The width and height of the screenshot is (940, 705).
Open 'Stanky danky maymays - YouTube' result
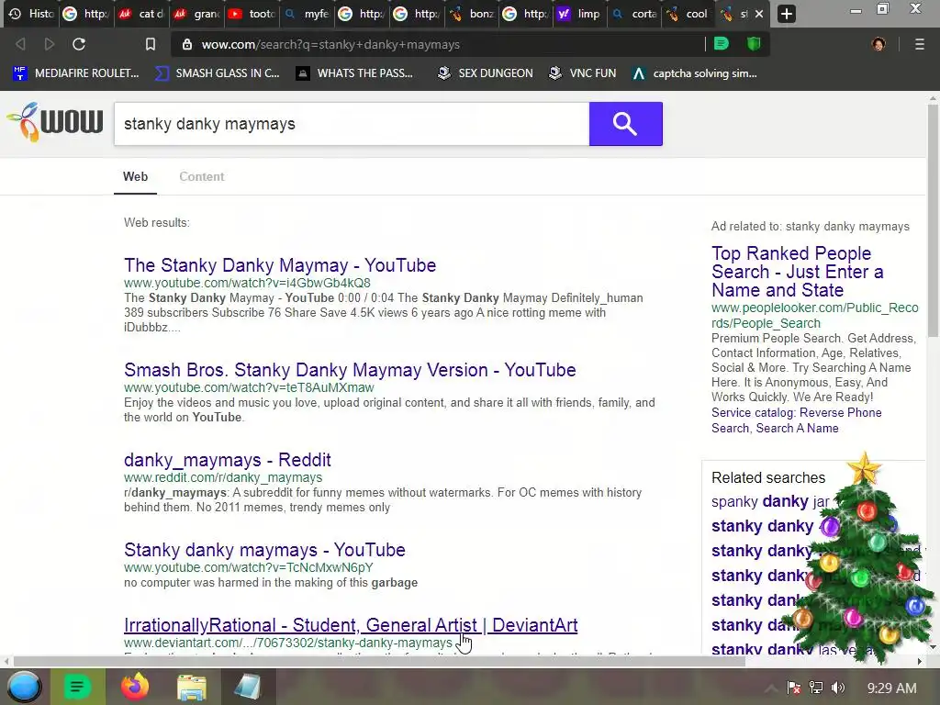pos(264,550)
